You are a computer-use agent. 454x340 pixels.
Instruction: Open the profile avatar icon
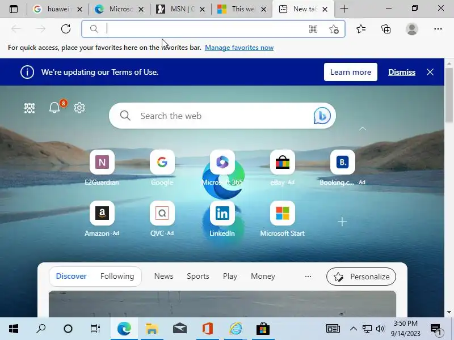tap(412, 29)
